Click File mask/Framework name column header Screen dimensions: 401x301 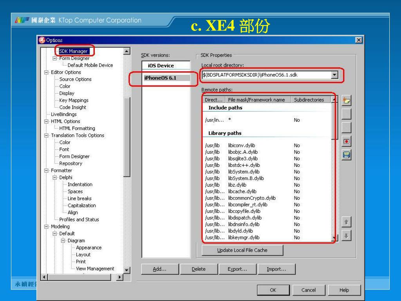258,100
